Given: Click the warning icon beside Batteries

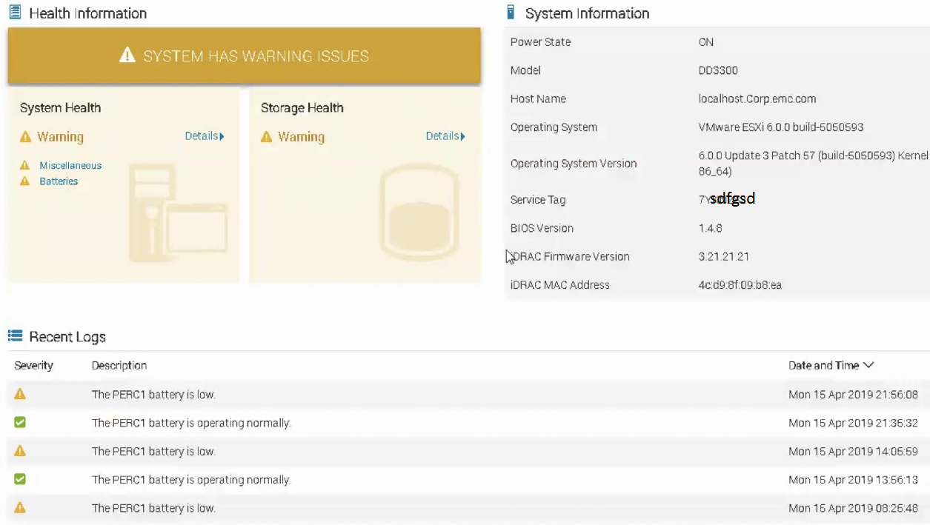Looking at the screenshot, I should coord(25,181).
